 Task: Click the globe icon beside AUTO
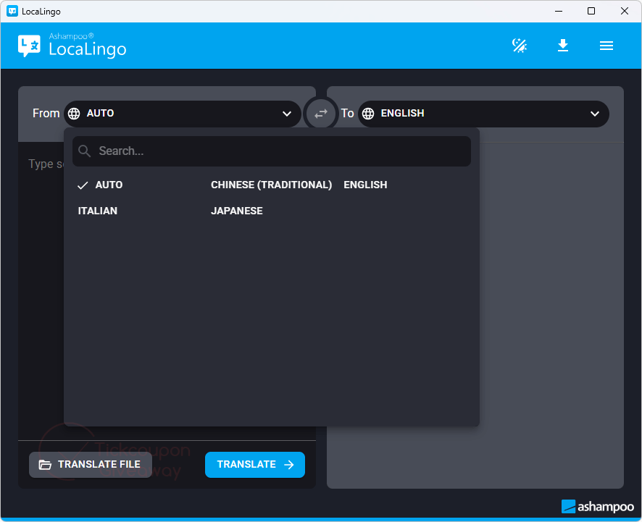pos(74,114)
